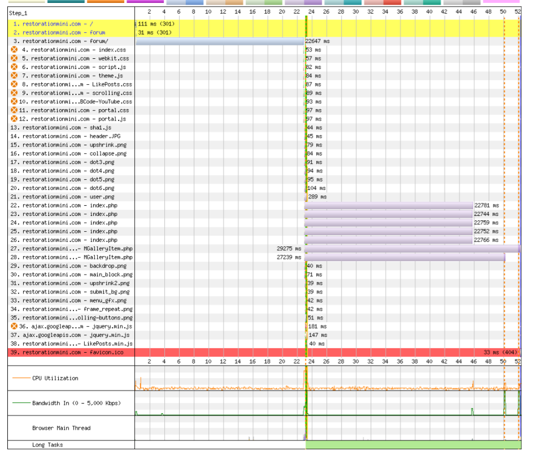Screen dimensions: 533x451
Task: Click render-blocking icon beside index.css request
Action: (x=14, y=50)
